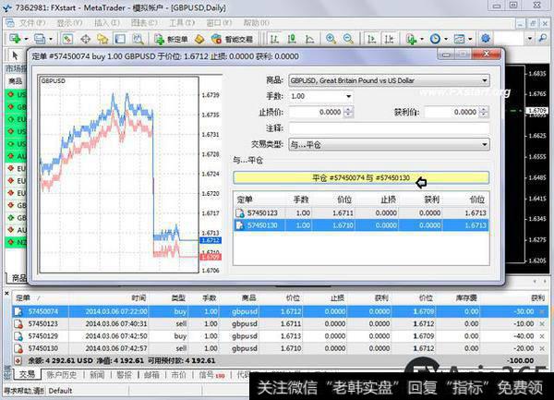Toggle the 智能交易 auto trading button
The image size is (554, 400).
tap(232, 39)
